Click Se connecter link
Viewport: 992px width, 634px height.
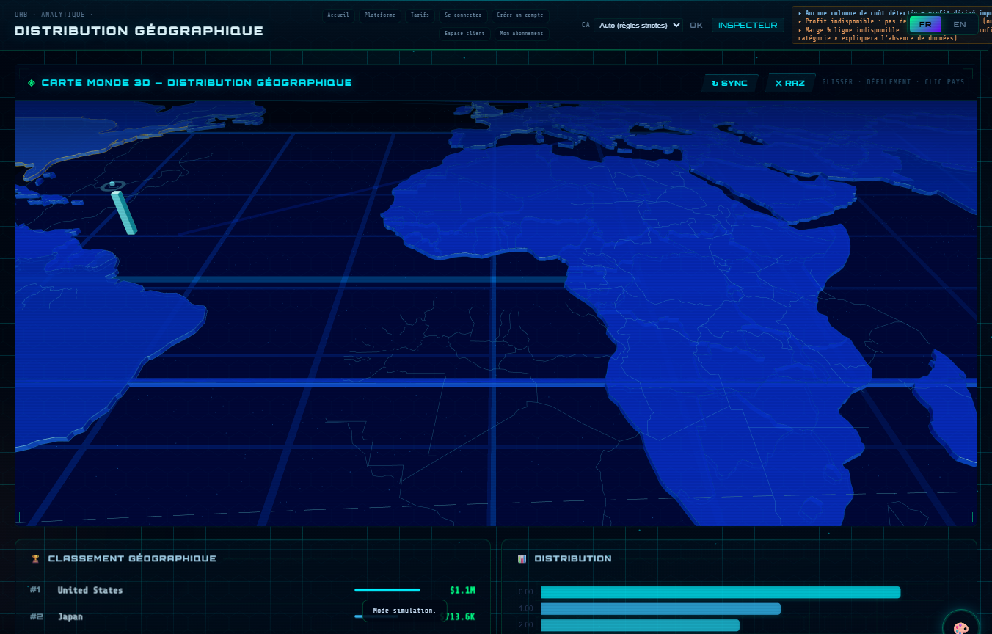coord(463,15)
